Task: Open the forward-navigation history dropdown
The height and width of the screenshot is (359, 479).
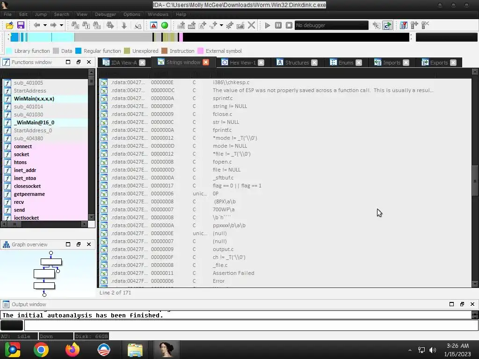Action: tap(61, 25)
